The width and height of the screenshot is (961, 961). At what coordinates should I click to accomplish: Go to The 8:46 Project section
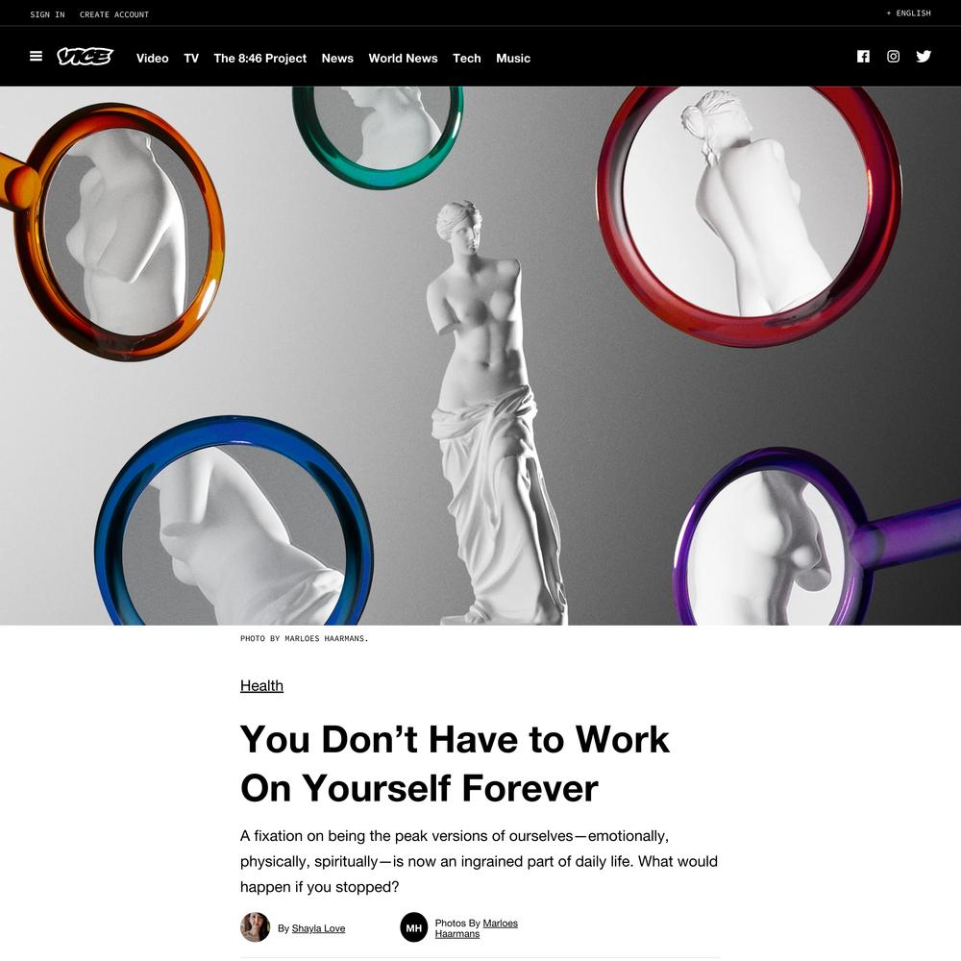[259, 59]
